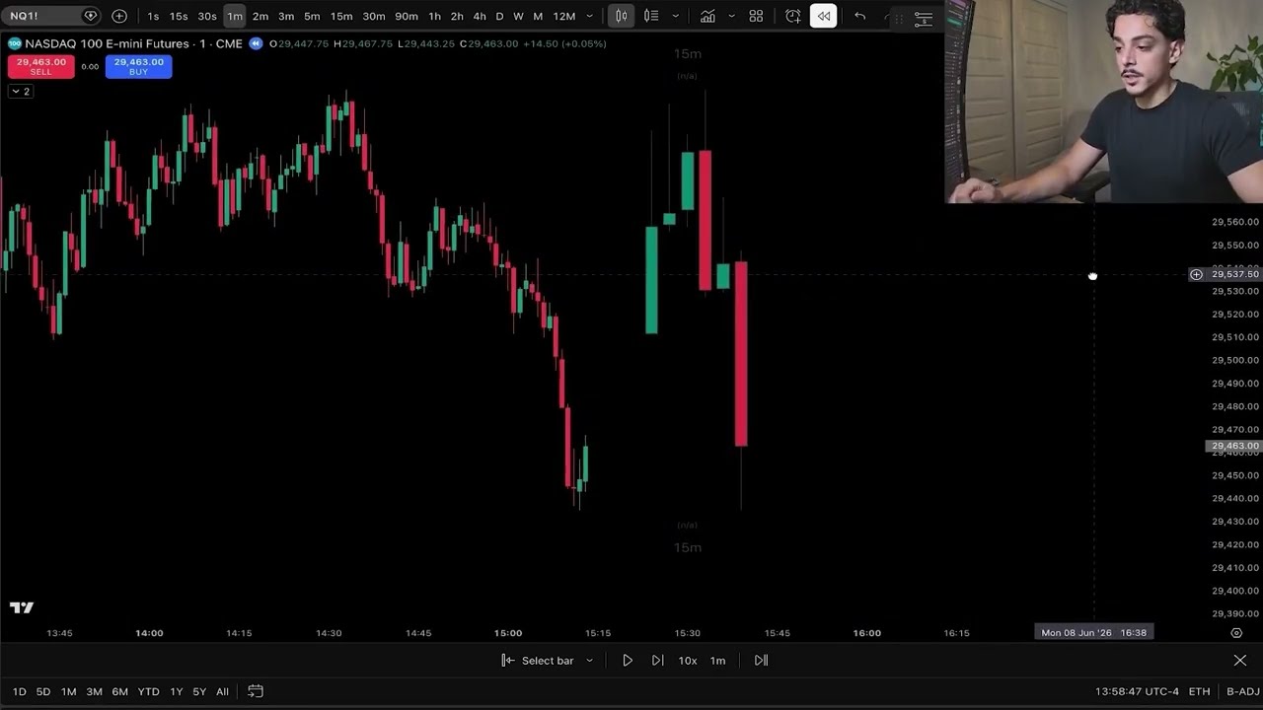1263x710 pixels.
Task: Play the bar replay
Action: 628,661
